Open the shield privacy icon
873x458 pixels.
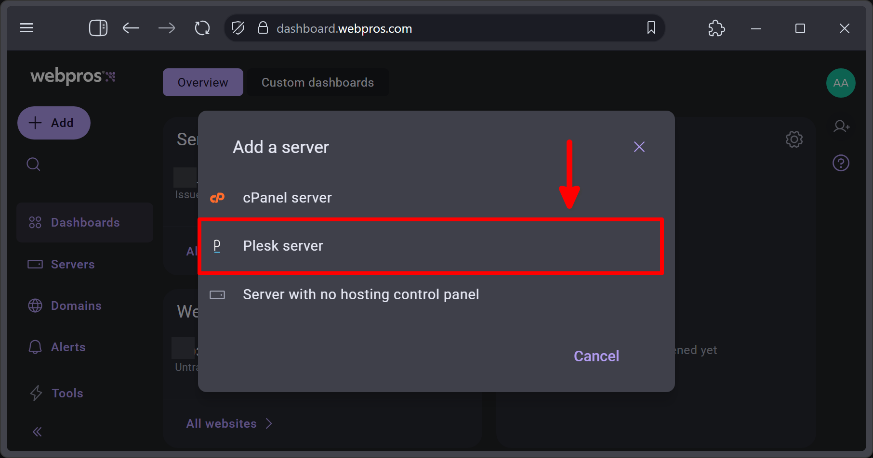(x=238, y=28)
